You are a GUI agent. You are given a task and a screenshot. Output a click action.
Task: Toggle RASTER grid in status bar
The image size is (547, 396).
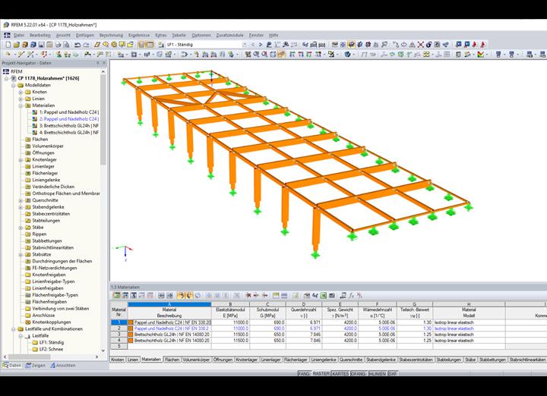tap(321, 373)
